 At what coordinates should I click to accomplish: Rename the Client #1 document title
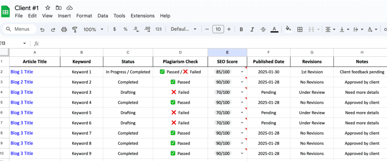coord(27,8)
